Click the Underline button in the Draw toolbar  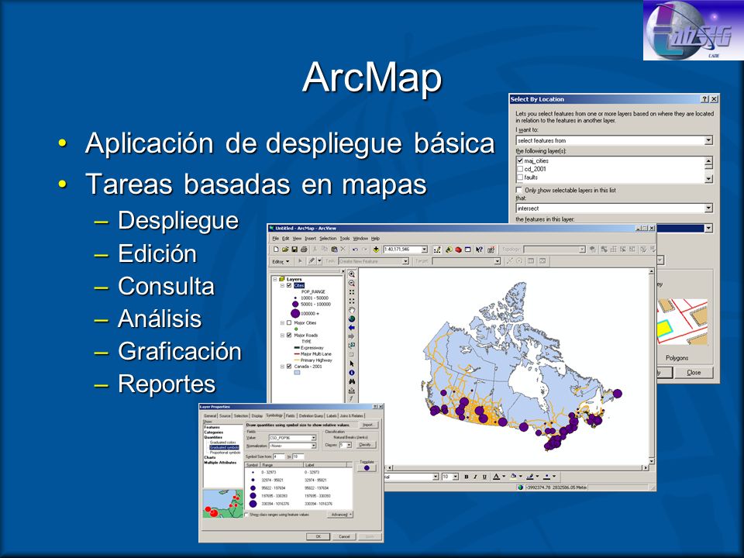click(484, 477)
